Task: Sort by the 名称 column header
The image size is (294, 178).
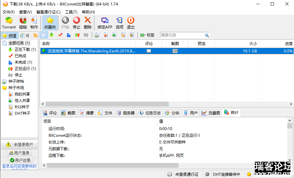Action: [x=88, y=44]
